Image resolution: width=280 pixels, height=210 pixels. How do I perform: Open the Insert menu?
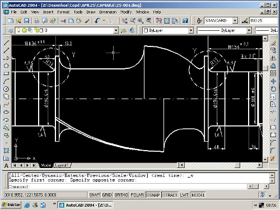tap(48, 12)
